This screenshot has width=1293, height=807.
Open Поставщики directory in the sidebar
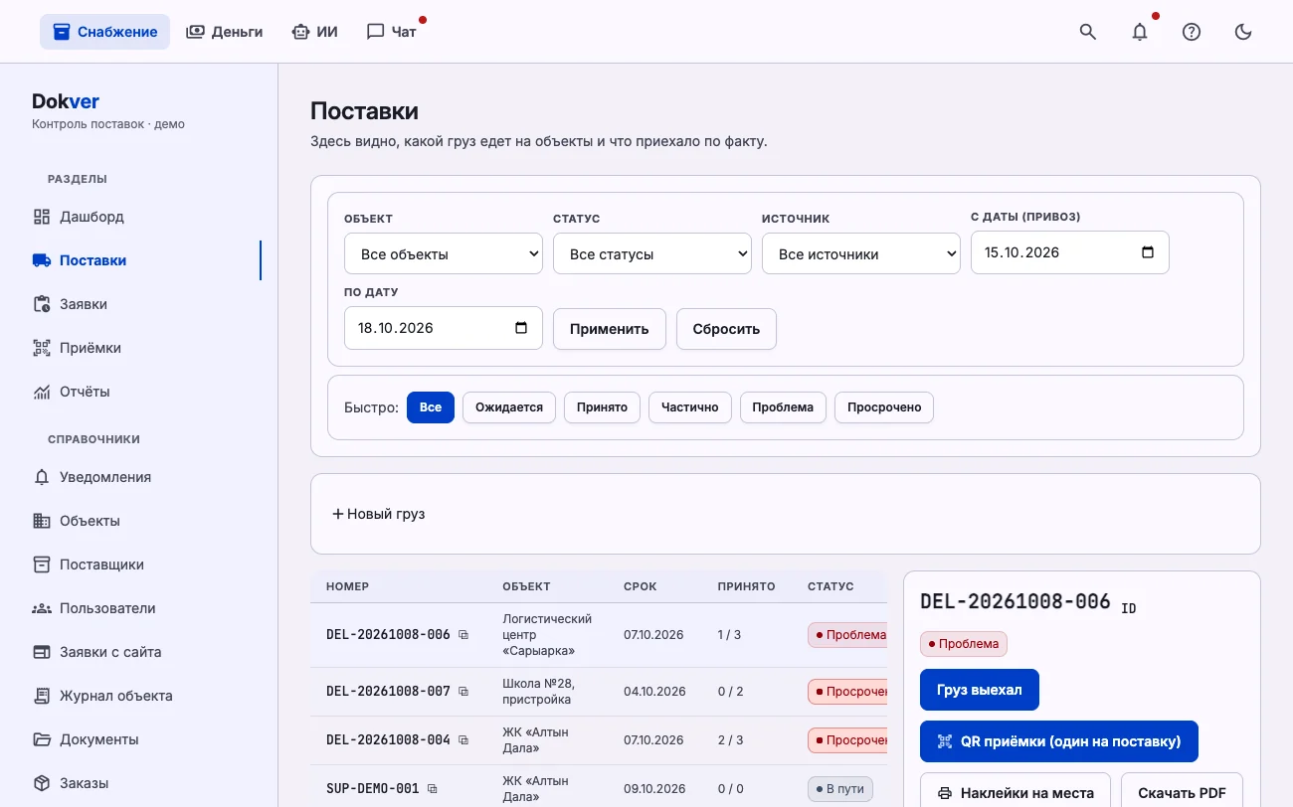pos(139,565)
